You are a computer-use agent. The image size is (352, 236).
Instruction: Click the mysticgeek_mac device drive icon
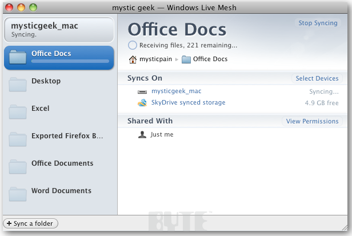tap(142, 91)
